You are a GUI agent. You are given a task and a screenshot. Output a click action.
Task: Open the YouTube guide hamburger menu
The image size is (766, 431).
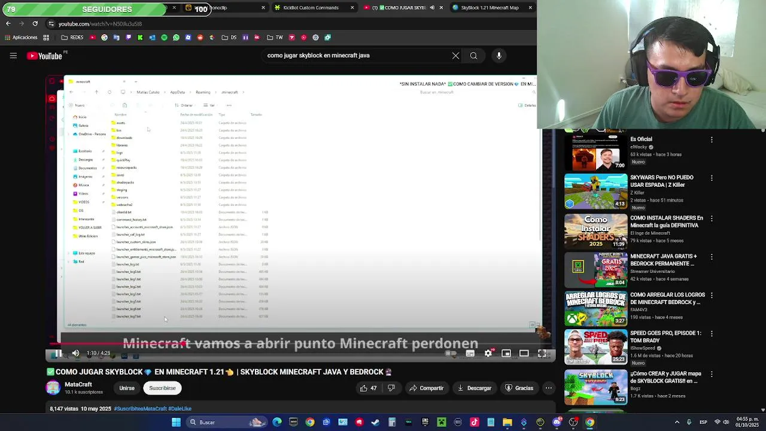coord(13,56)
